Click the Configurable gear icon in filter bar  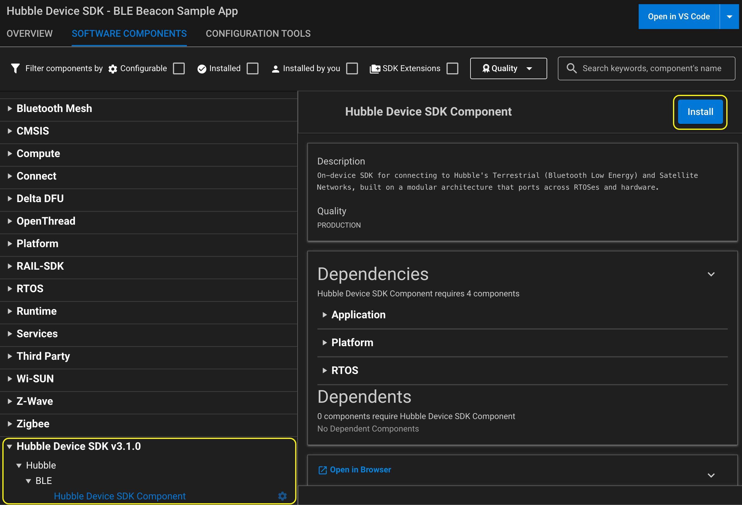(113, 69)
